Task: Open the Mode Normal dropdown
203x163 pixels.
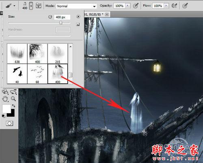Action: pyautogui.click(x=76, y=6)
